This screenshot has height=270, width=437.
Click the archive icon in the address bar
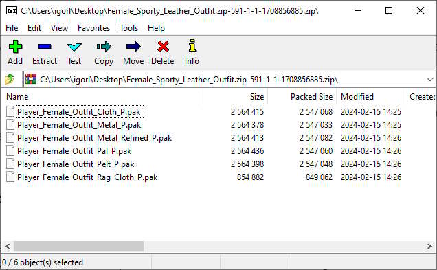tap(31, 79)
